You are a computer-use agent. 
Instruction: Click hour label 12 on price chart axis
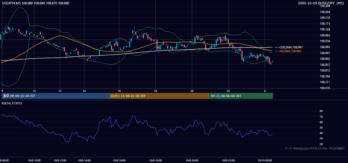60,90
